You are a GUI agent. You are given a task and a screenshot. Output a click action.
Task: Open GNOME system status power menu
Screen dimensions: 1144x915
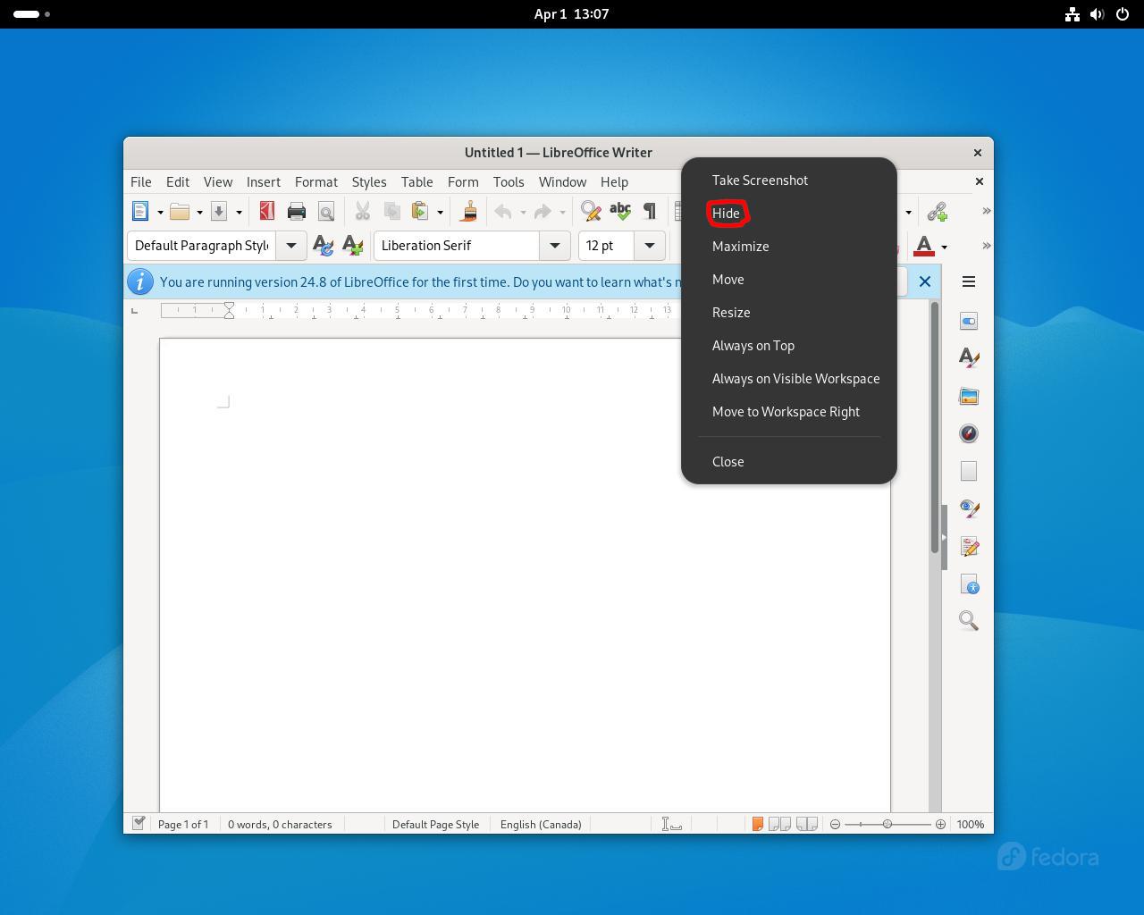[x=1123, y=14]
